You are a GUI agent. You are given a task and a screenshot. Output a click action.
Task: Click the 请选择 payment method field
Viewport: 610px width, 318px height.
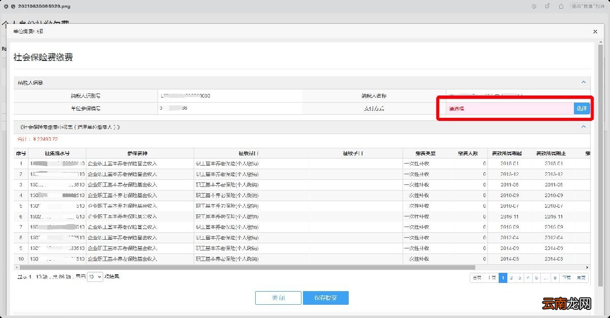tap(510, 108)
